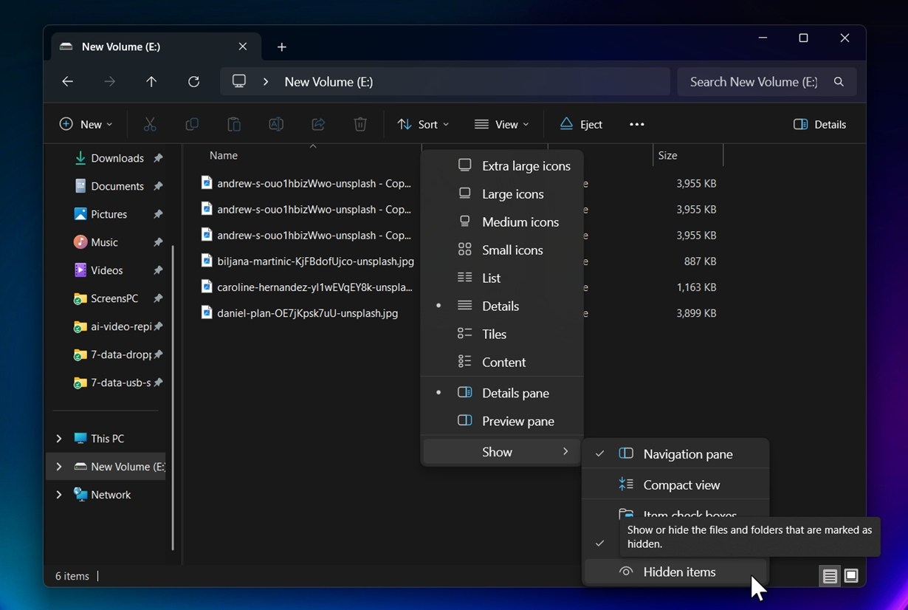
Task: Switch to details view icon in status bar
Action: tap(830, 576)
